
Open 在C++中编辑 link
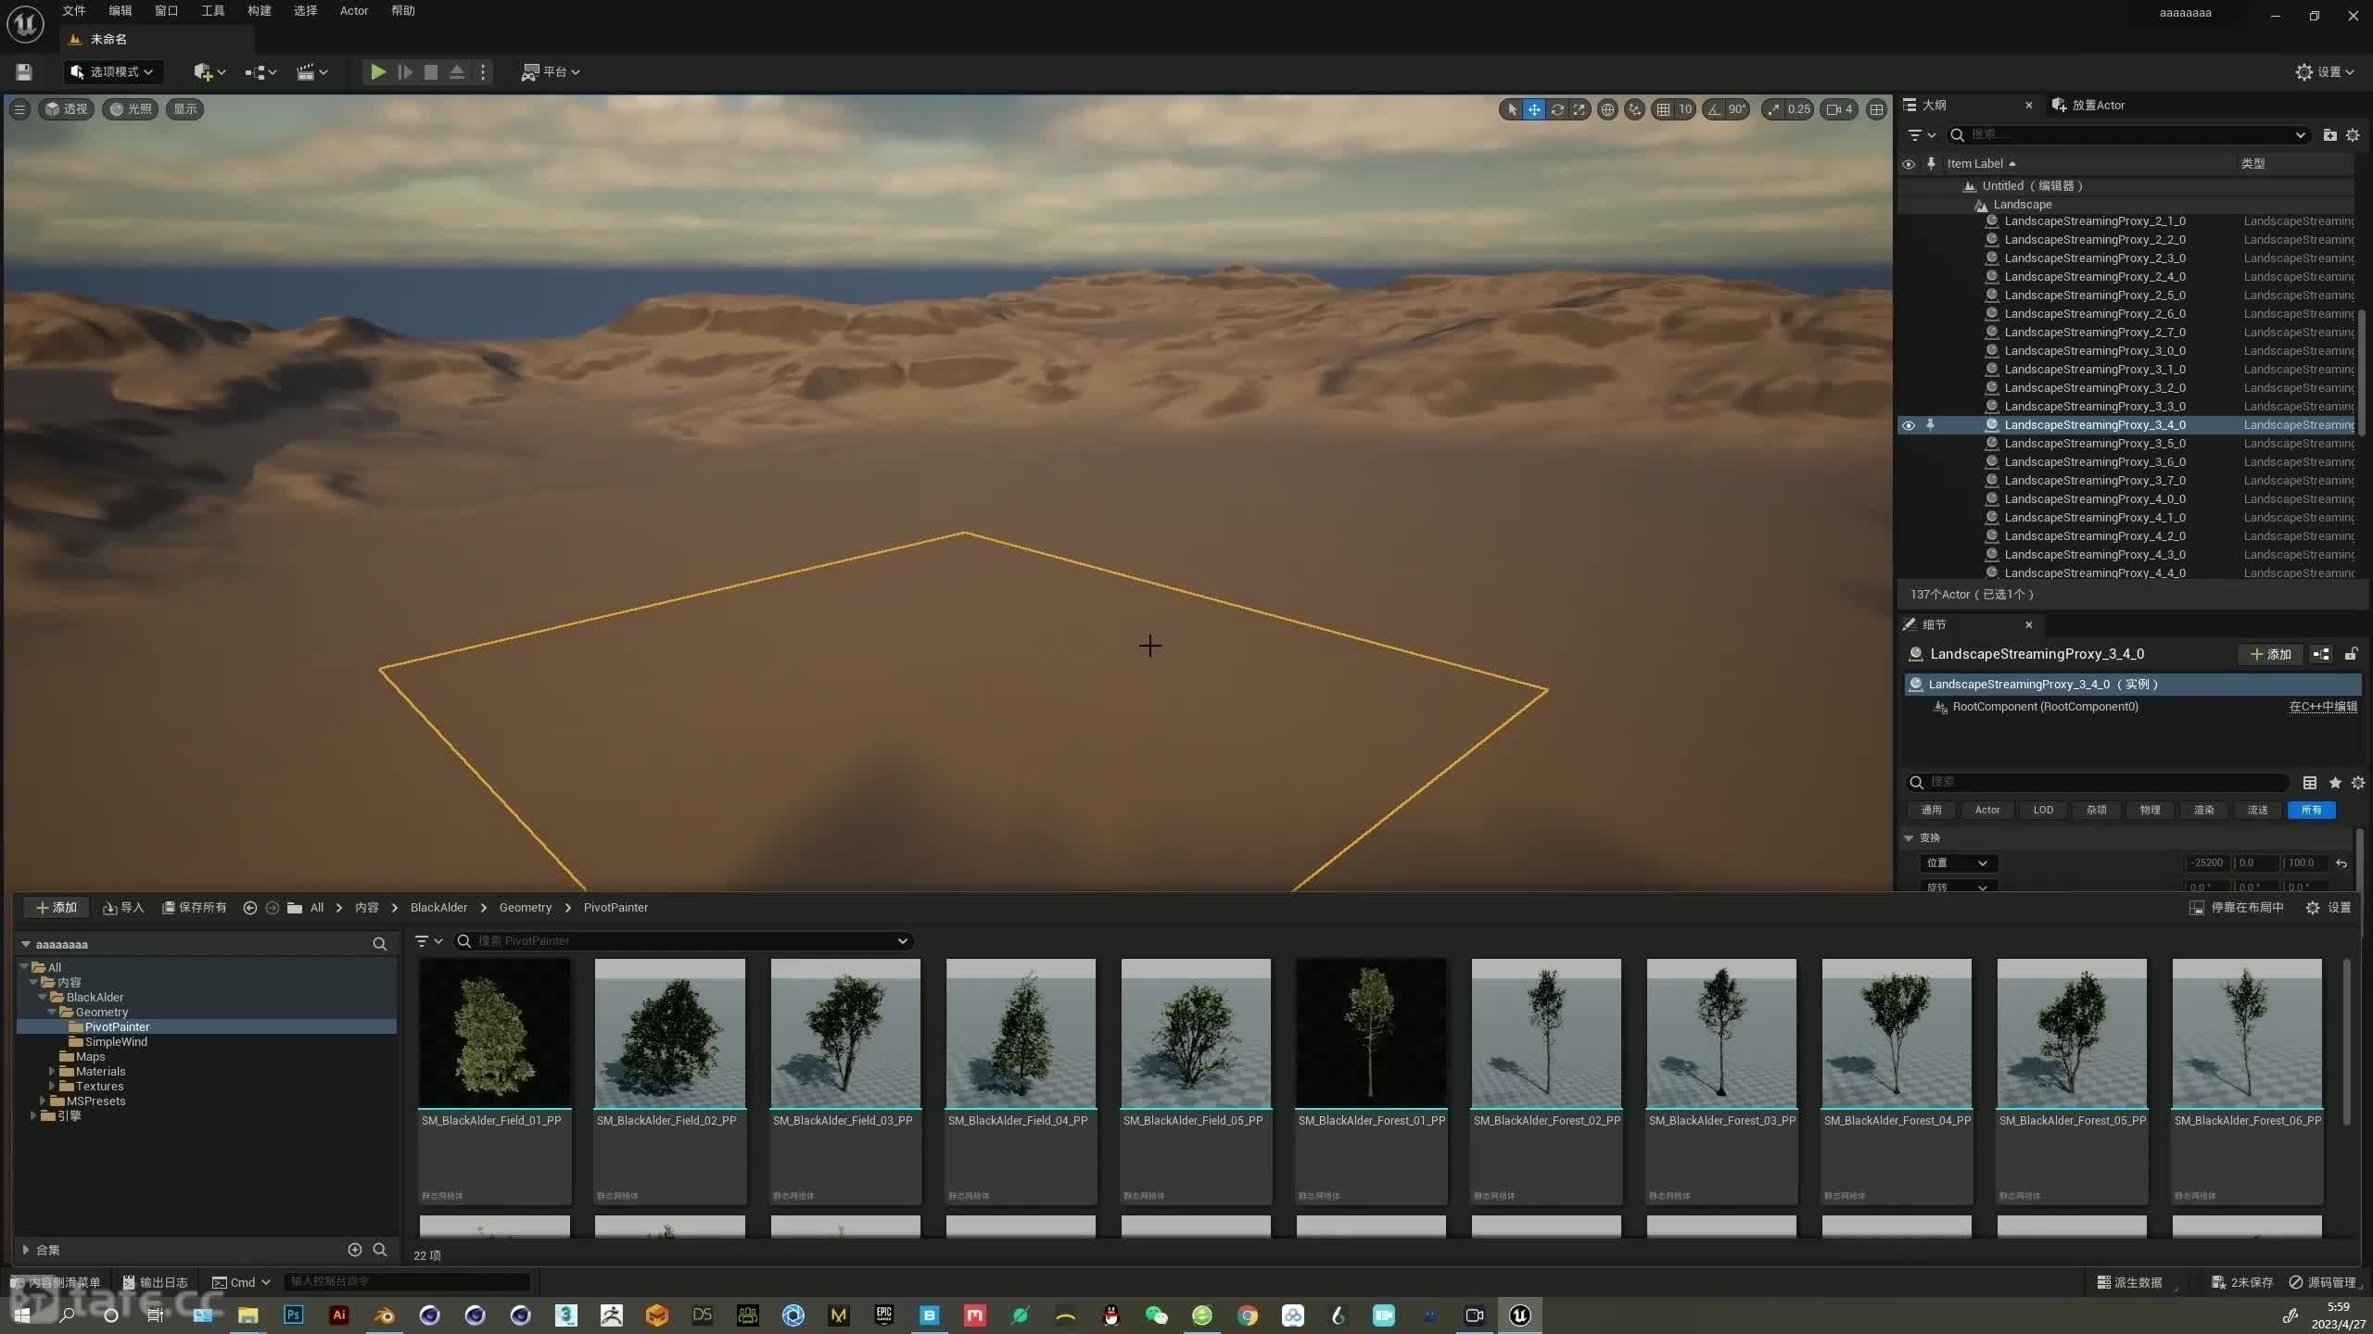coord(2323,707)
